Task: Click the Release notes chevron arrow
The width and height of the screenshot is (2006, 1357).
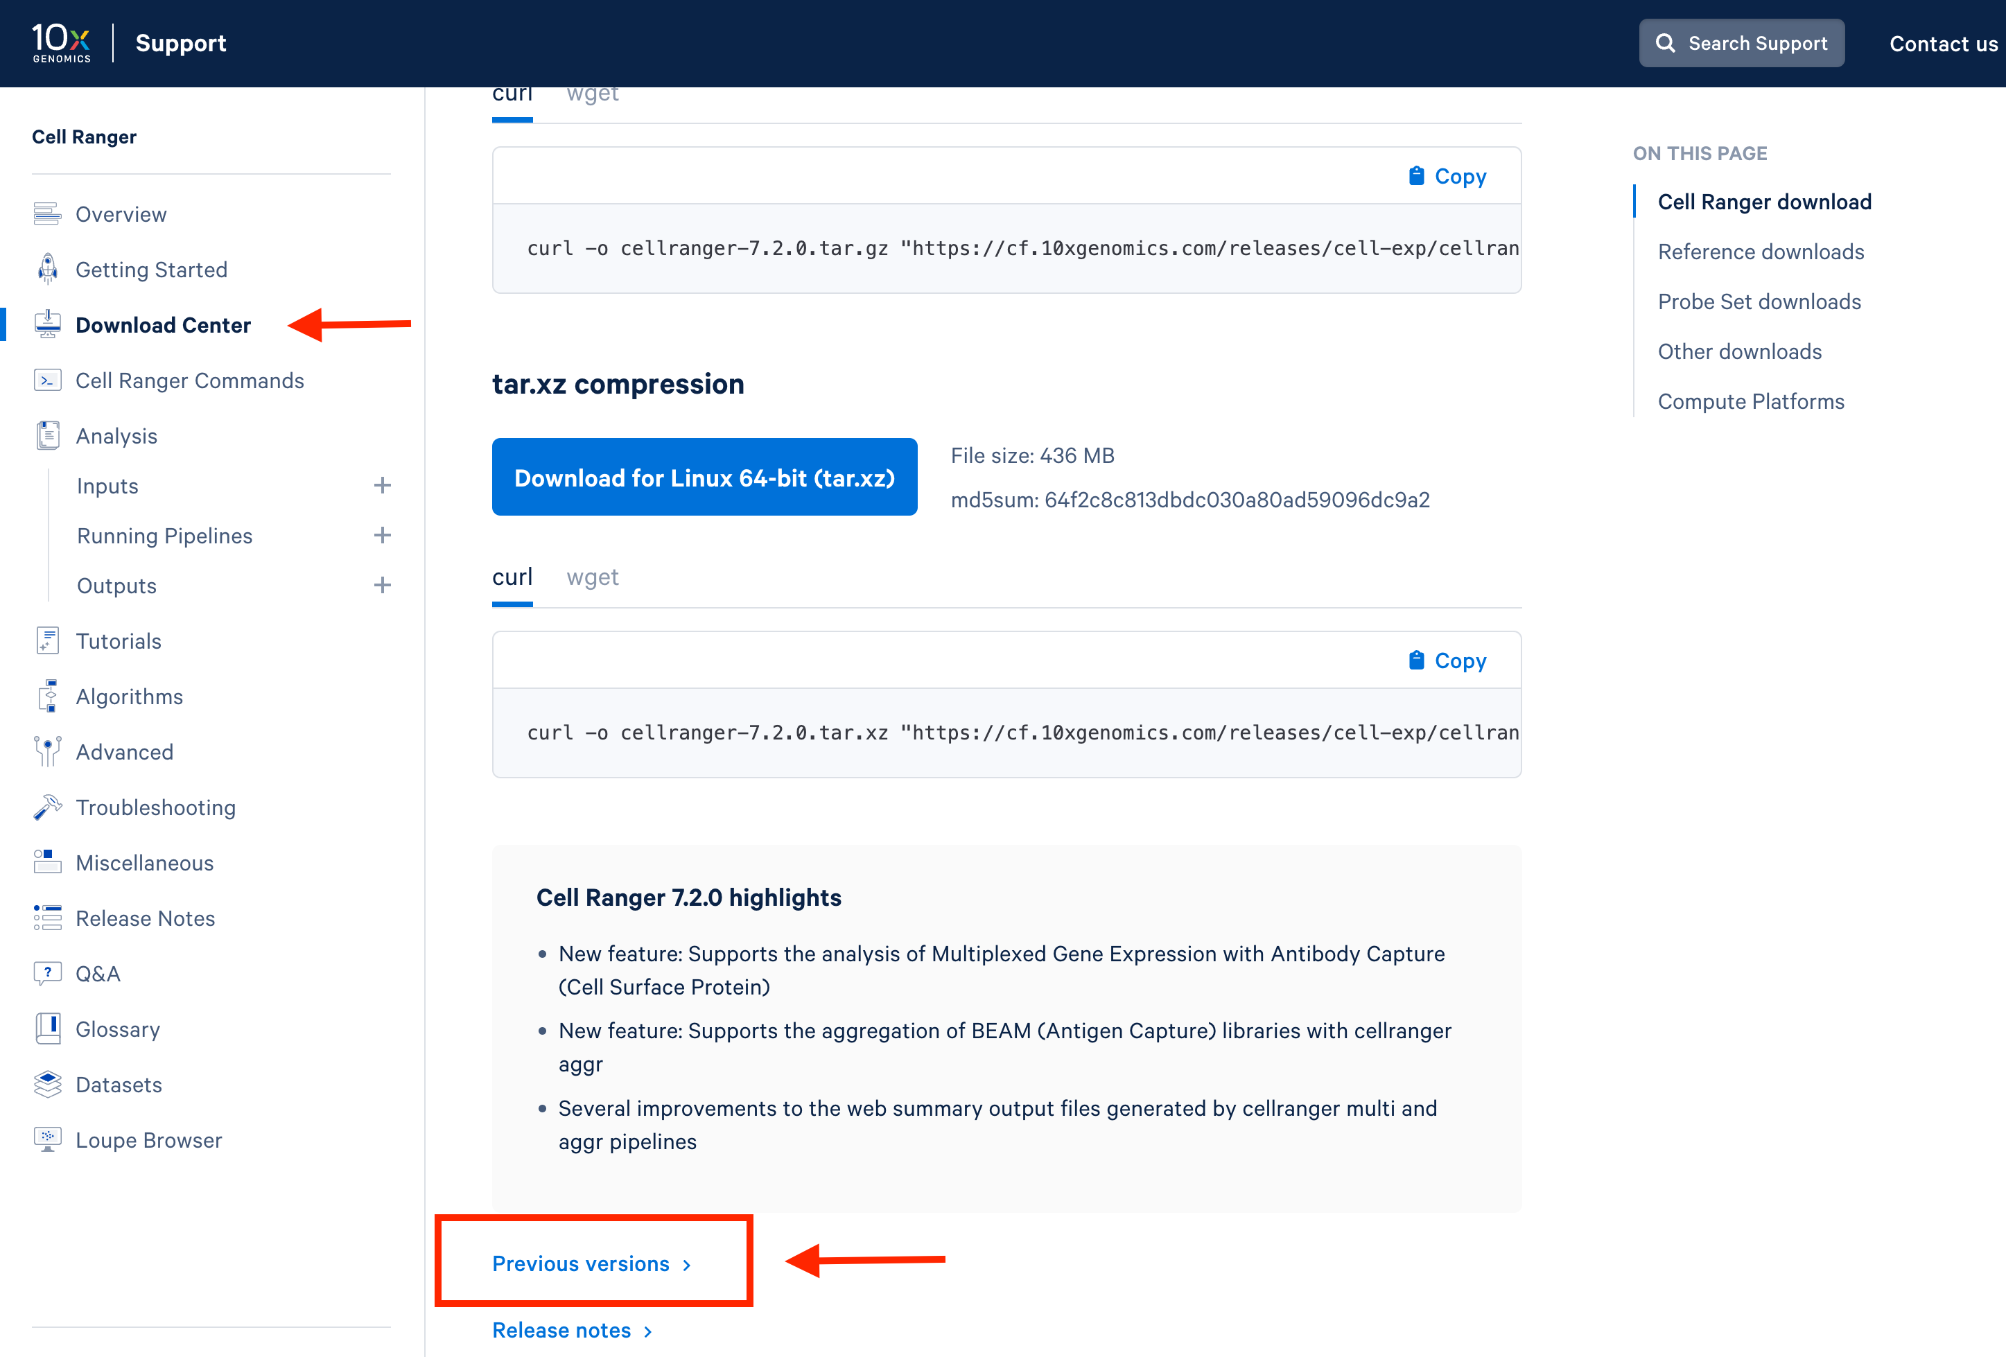Action: (x=648, y=1332)
